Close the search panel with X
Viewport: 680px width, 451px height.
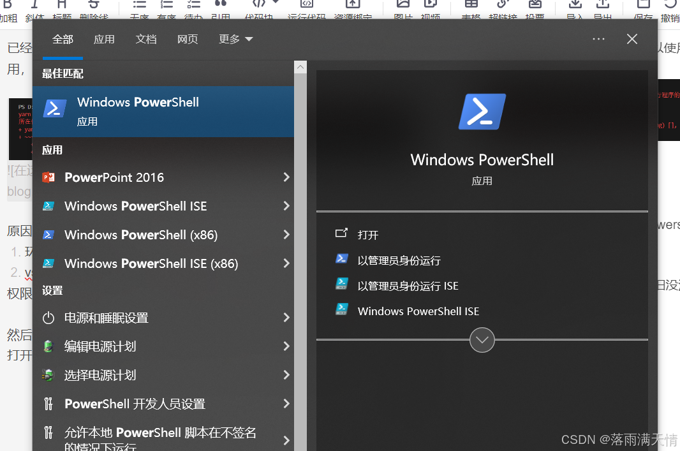click(x=632, y=39)
